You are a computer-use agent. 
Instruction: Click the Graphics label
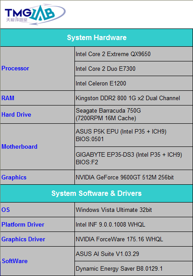(x=14, y=178)
